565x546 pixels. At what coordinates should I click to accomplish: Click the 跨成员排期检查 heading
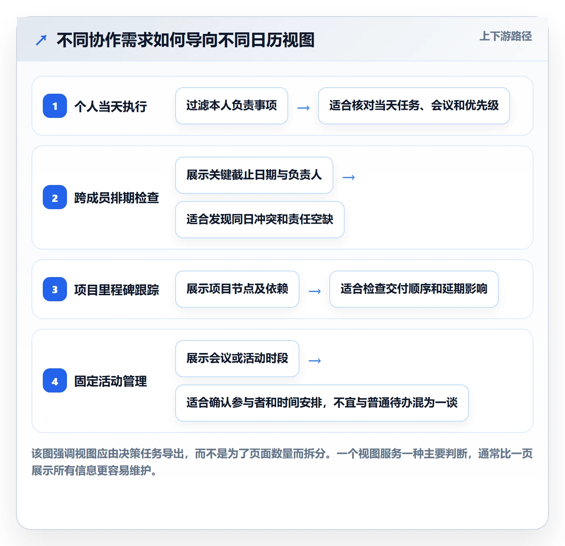click(117, 197)
